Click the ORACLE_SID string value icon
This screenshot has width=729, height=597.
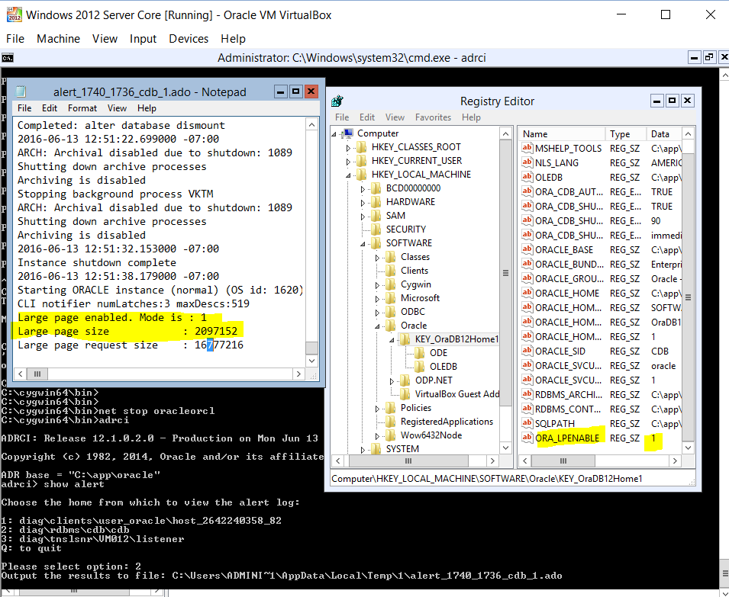(x=527, y=351)
